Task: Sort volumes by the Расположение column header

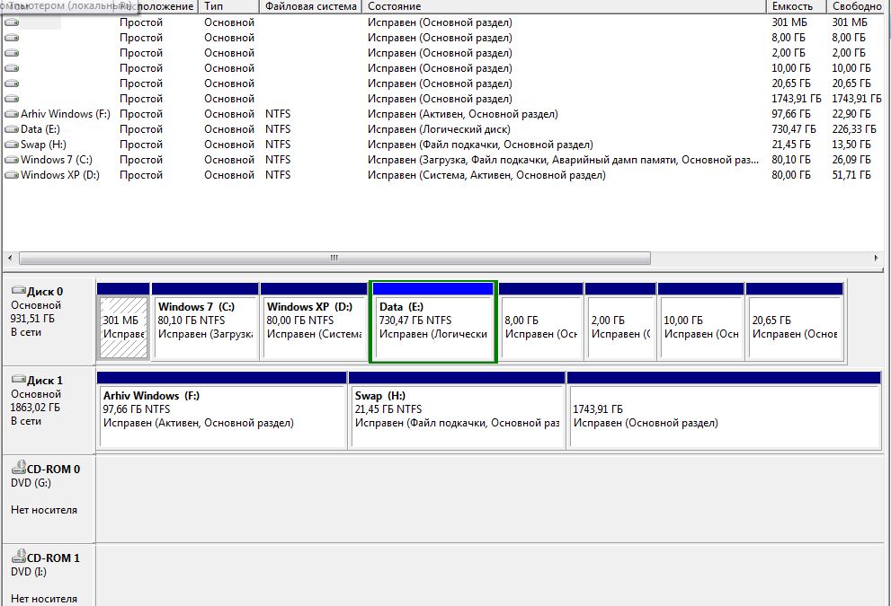Action: click(x=157, y=6)
